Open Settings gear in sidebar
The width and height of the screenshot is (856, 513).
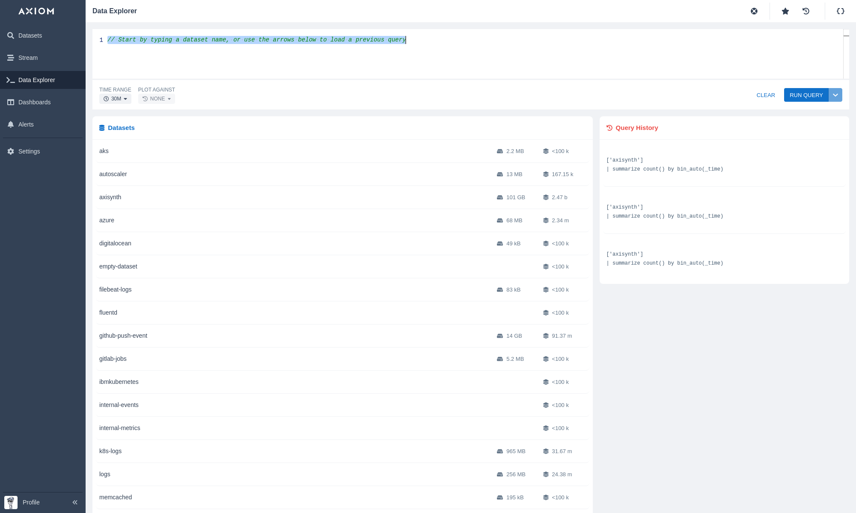click(29, 151)
